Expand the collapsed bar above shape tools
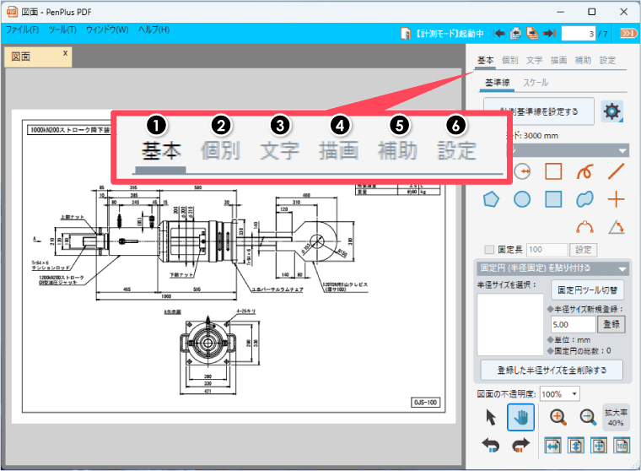 click(622, 150)
